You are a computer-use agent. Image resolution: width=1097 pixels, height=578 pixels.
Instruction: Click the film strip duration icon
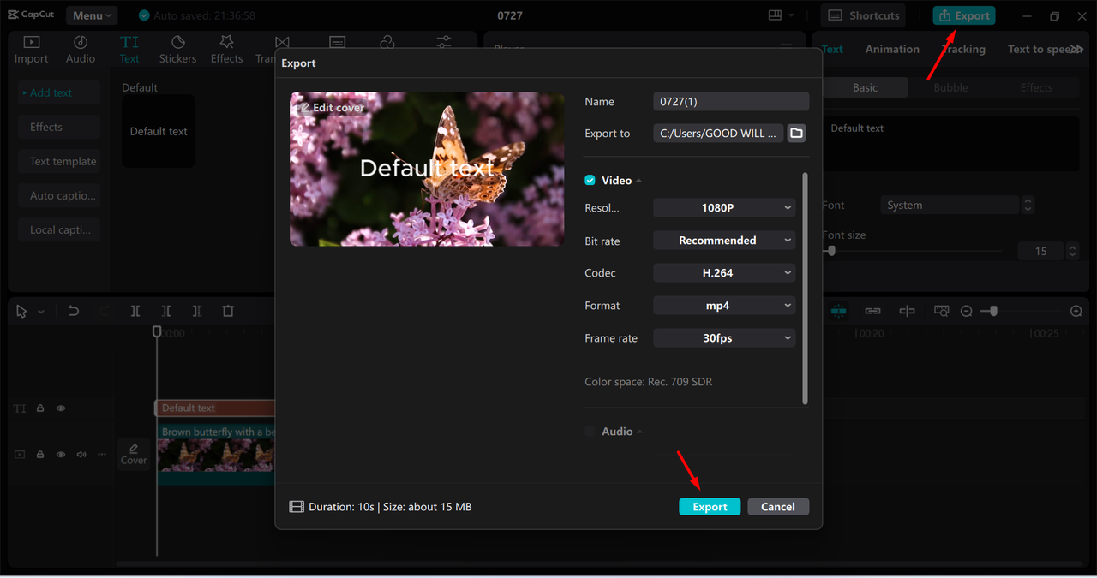coord(297,507)
